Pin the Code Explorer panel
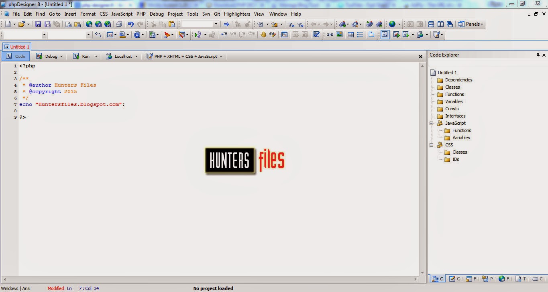This screenshot has width=548, height=292. click(x=538, y=55)
